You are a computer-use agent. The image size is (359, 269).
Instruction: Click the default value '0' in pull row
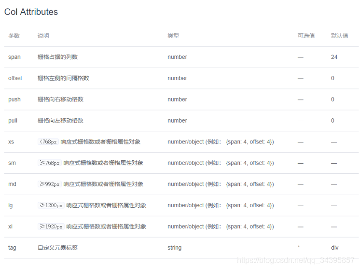pyautogui.click(x=332, y=121)
